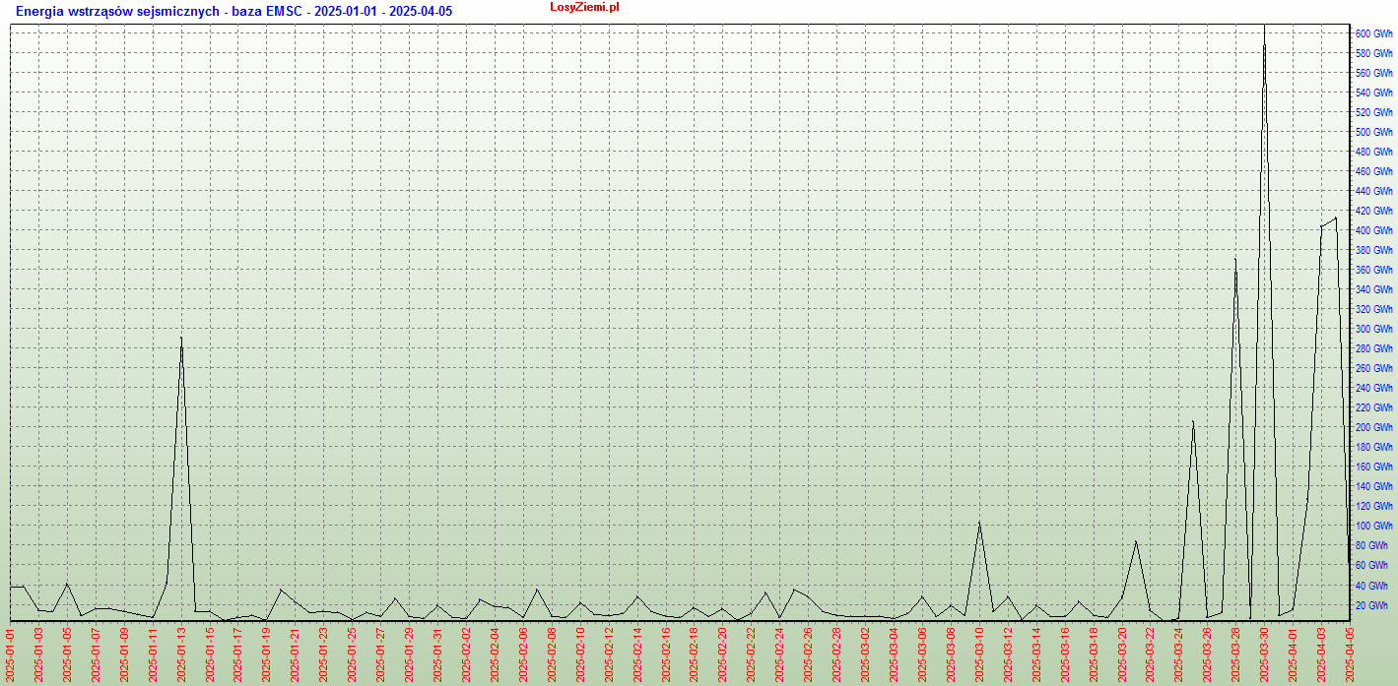Click the line peak at 2025-03-10
Viewport: 1398px width, 686px height.
coord(979,523)
